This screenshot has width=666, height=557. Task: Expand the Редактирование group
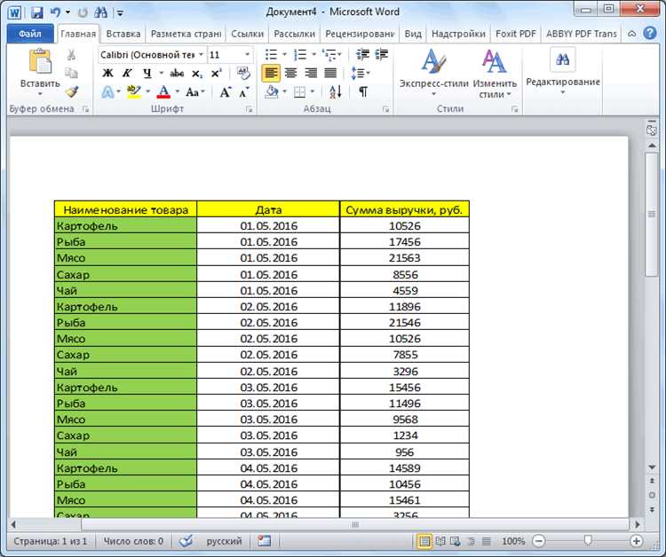pyautogui.click(x=563, y=71)
